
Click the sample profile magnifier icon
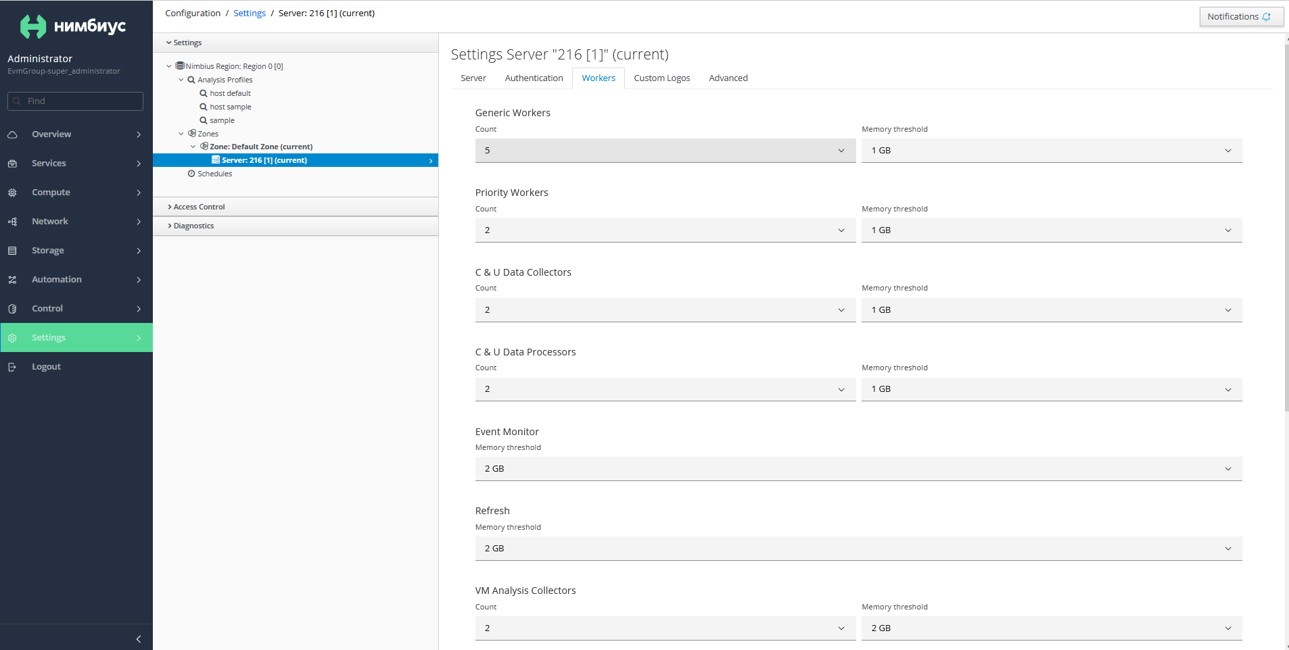pos(203,120)
